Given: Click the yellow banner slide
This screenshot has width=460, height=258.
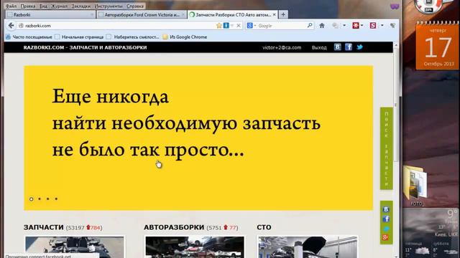Looking at the screenshot, I should pyautogui.click(x=198, y=138).
